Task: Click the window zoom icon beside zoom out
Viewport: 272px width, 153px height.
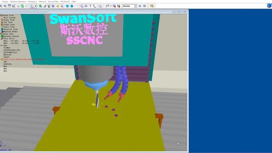Action: click(x=9, y=6)
